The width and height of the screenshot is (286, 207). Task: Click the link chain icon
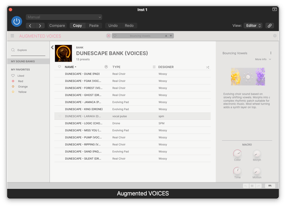[x=270, y=25]
